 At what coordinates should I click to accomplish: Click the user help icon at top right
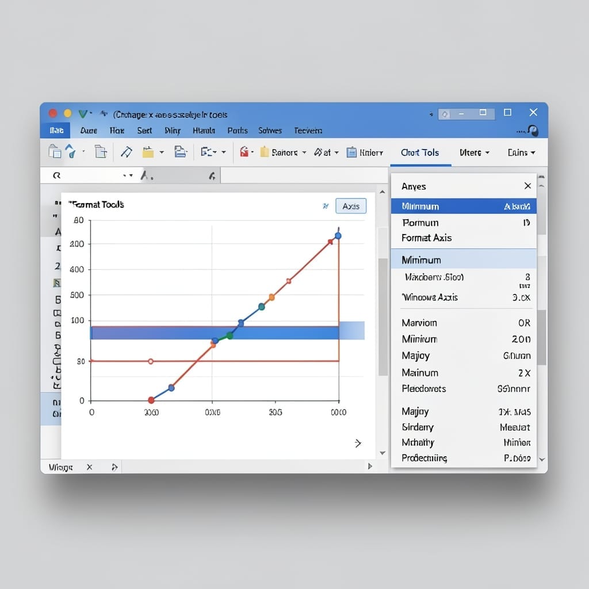coord(533,131)
